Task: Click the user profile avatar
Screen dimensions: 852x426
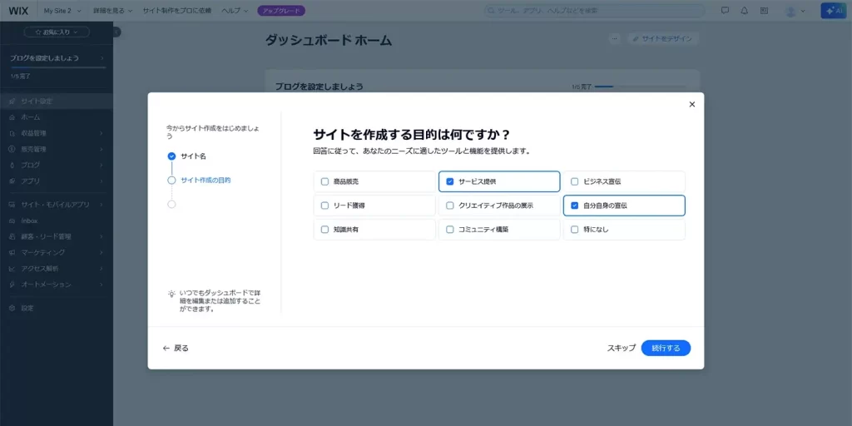Action: pyautogui.click(x=790, y=11)
